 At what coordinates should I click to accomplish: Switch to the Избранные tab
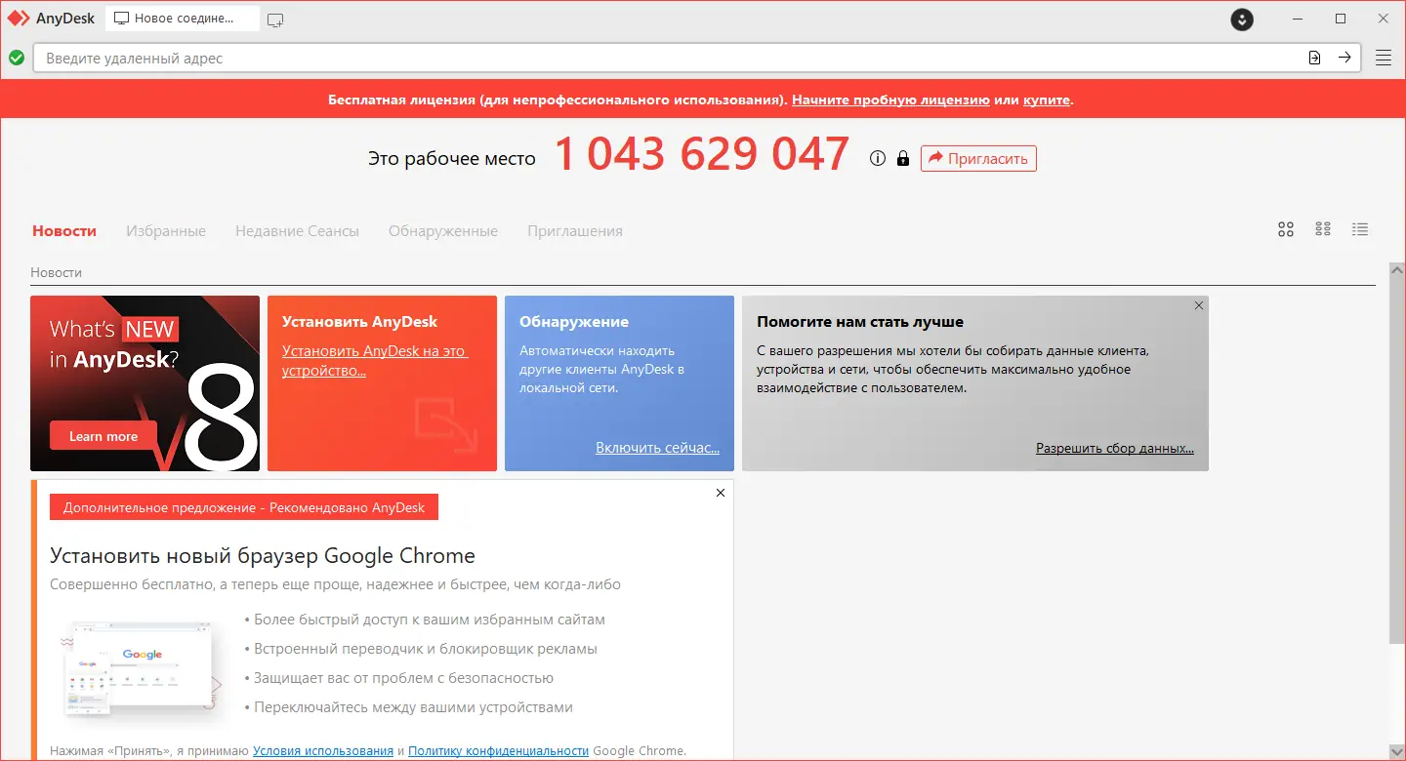166,231
